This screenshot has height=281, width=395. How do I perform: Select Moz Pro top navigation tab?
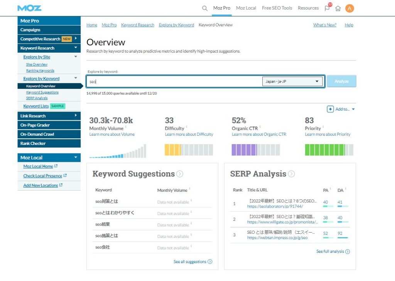coord(222,8)
